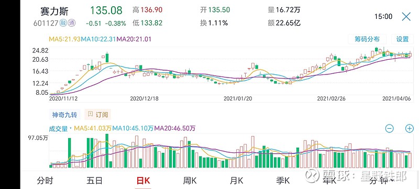Open the 成交量 volume indicator selector
Screen dimensions: 419x189
(x=60, y=128)
